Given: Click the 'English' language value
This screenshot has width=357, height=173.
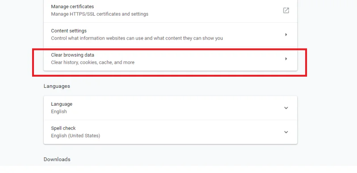Looking at the screenshot, I should [59, 111].
